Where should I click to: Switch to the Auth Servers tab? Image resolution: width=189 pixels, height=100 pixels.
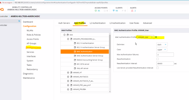point(64,23)
